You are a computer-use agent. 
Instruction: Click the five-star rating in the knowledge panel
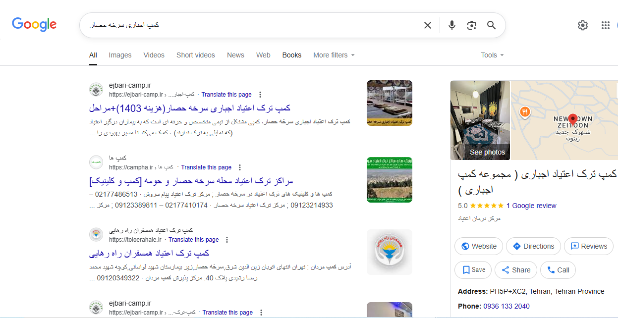(x=487, y=206)
